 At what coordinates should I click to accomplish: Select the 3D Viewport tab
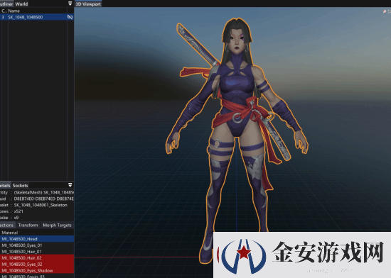click(x=88, y=4)
